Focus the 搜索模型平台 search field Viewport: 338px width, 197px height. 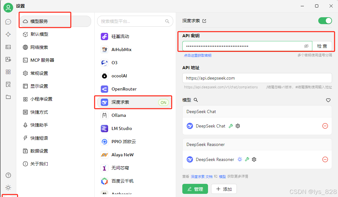(135, 21)
